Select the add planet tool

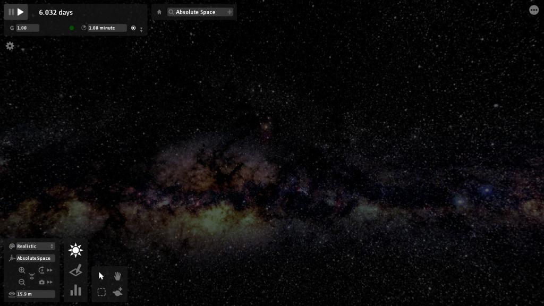click(x=117, y=292)
